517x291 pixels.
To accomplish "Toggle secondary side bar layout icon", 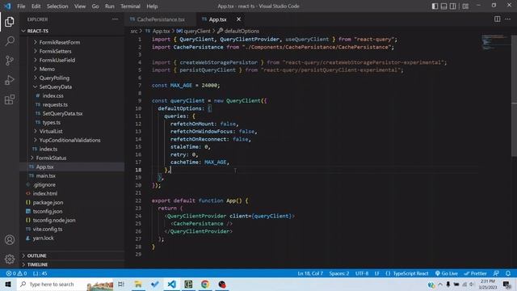I will tap(452, 6).
